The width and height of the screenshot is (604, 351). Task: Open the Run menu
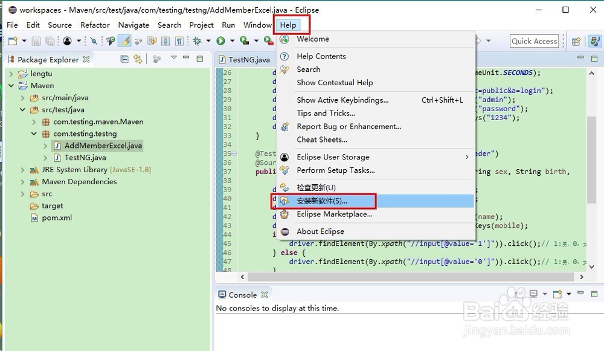pos(228,25)
